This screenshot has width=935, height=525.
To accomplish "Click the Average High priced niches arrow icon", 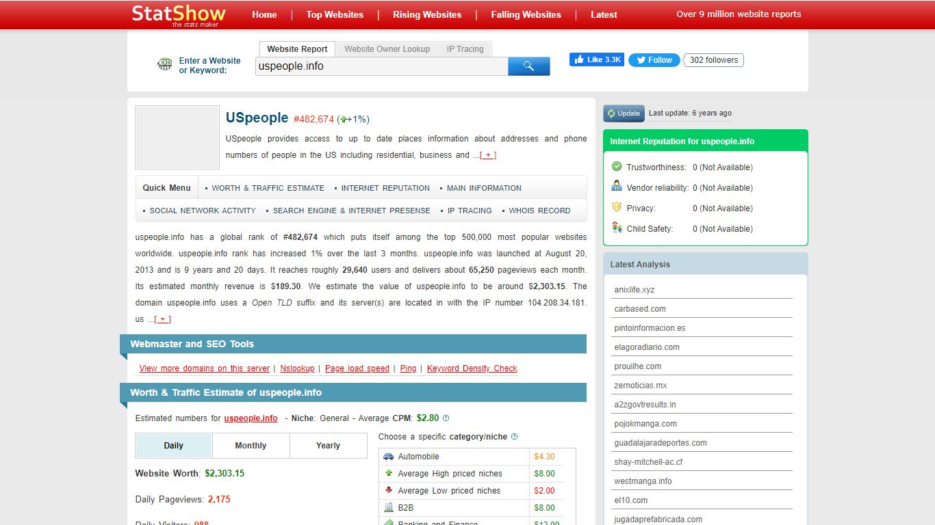I will (389, 473).
